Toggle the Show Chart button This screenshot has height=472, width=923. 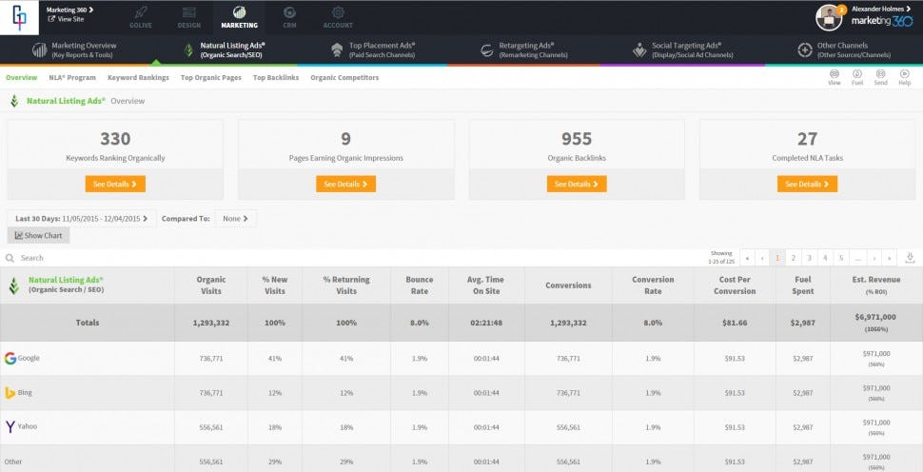pos(39,235)
